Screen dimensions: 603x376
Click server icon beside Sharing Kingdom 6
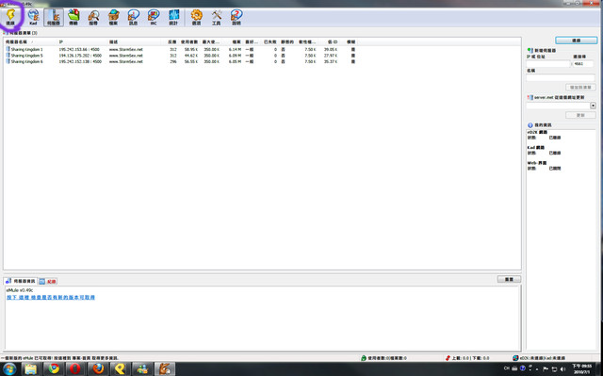coord(8,61)
